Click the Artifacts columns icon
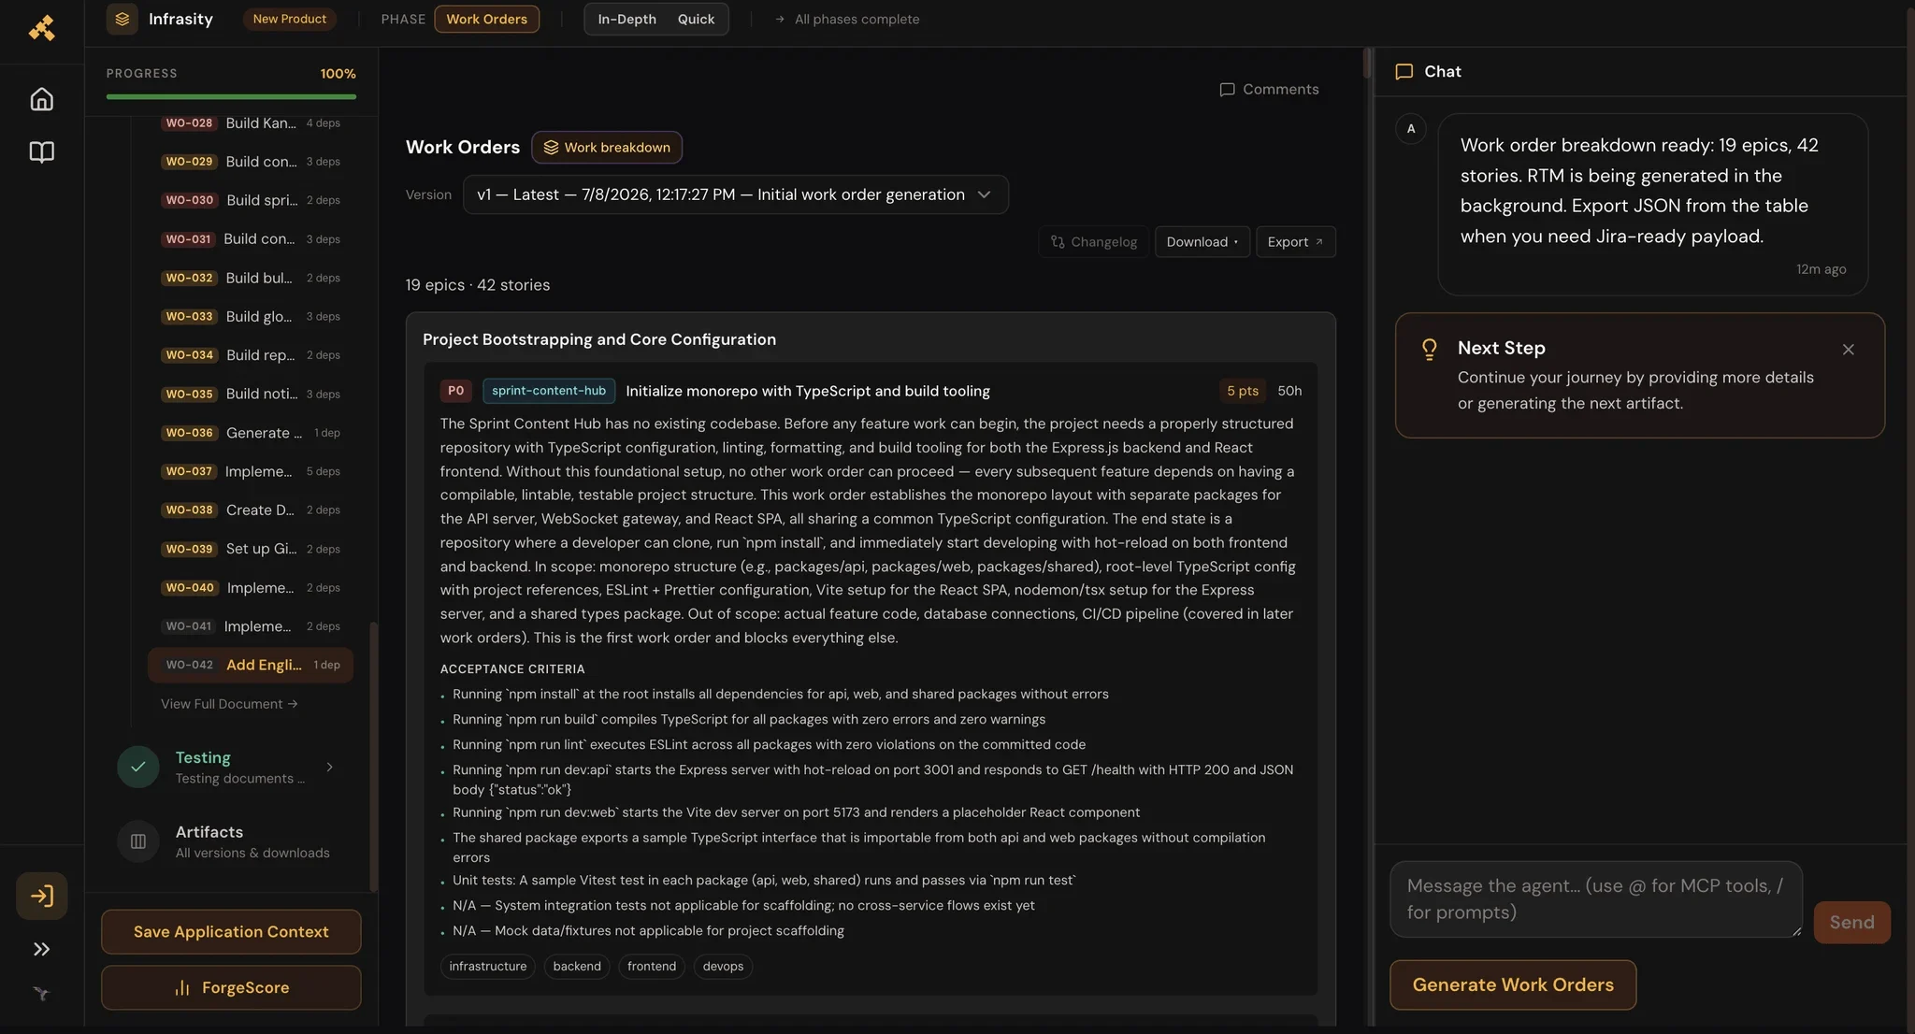Image resolution: width=1915 pixels, height=1034 pixels. click(138, 841)
